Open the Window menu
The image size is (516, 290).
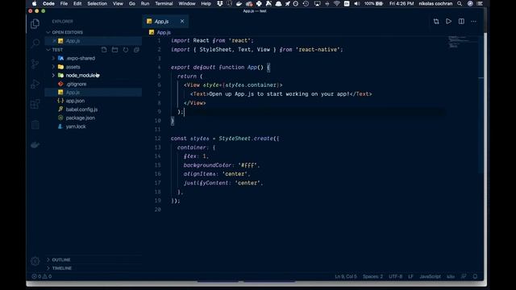coord(187,3)
